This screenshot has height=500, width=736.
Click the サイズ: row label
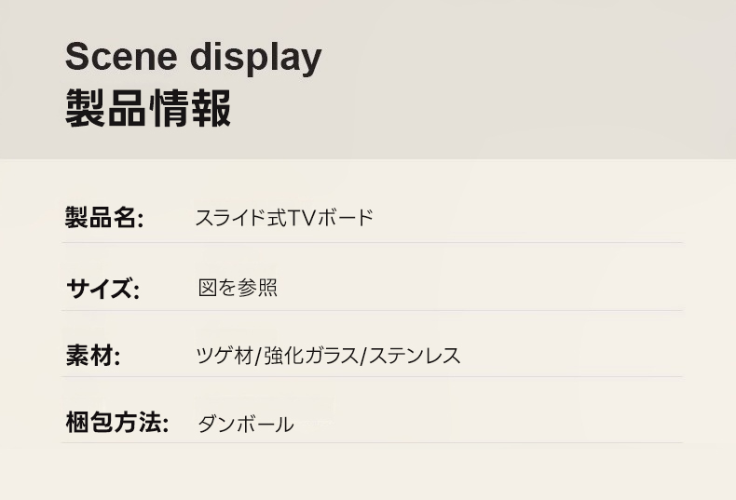tap(102, 288)
